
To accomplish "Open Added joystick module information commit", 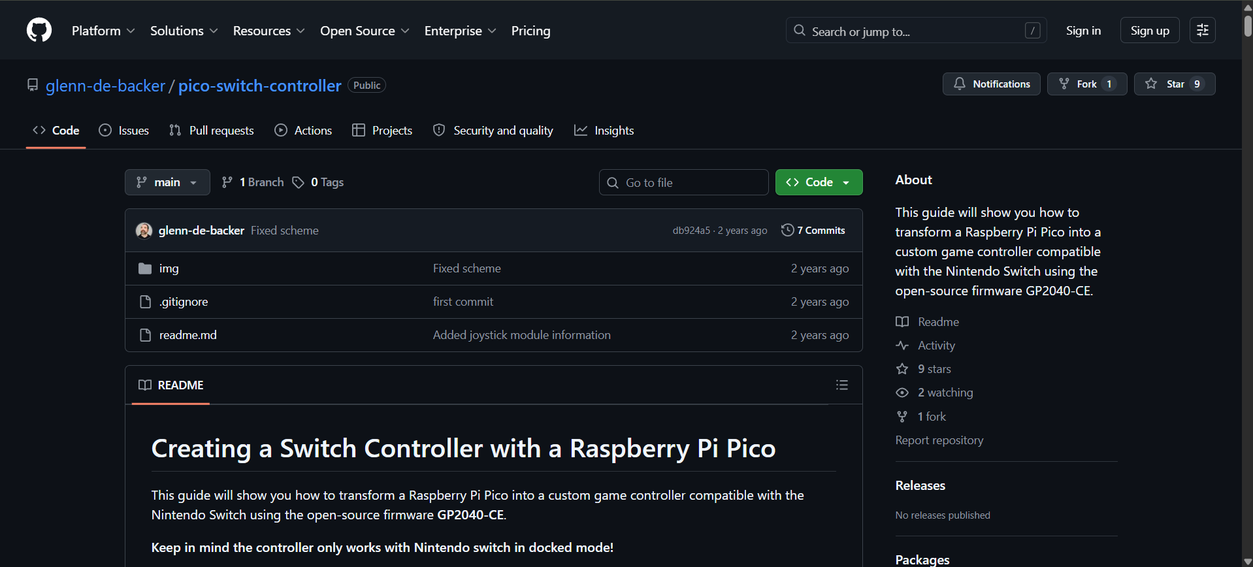I will (522, 335).
